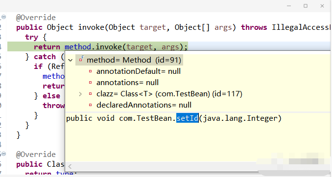Image resolution: width=332 pixels, height=177 pixels.
Task: Click the annotationDefault field icon
Action: pos(90,71)
